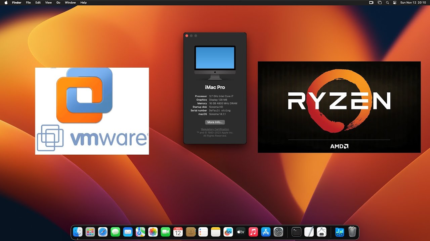
Task: Open System Information chip icon in dock
Action: [321, 232]
